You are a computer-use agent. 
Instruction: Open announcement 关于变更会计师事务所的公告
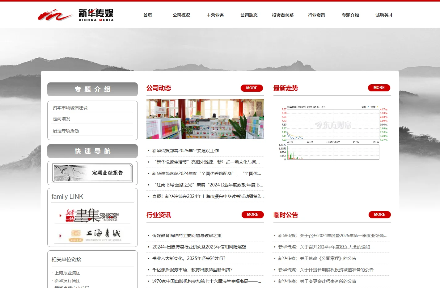tap(317, 281)
